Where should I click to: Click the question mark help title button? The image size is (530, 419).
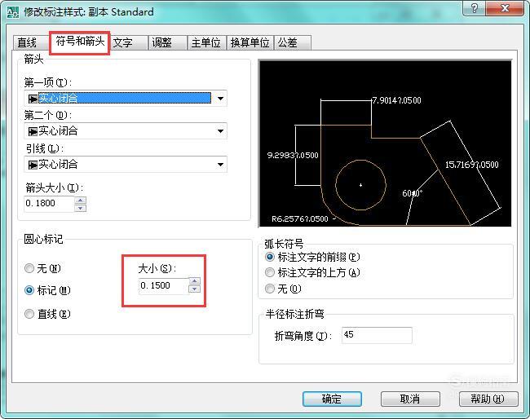tap(474, 8)
